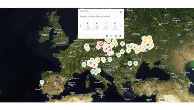This screenshot has width=194, height=110.
Task: Select the 08/08 Pupa High forecast card
Action: (116, 26)
